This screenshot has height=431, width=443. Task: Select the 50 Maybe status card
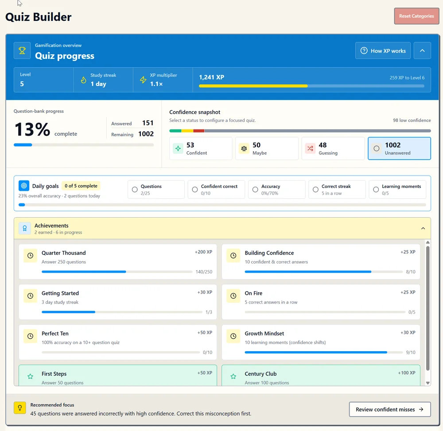pyautogui.click(x=267, y=149)
